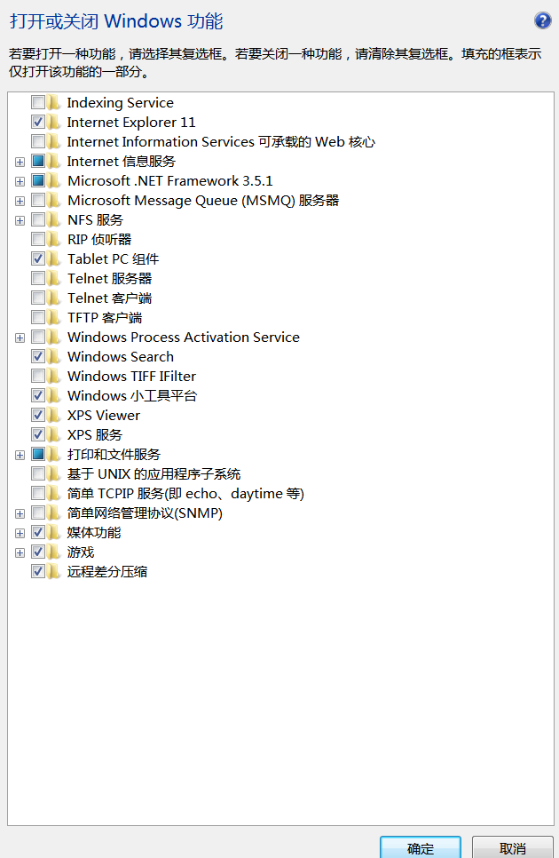Enable the Telnet 服务器 checkbox
Viewport: 559px width, 858px height.
(x=38, y=279)
